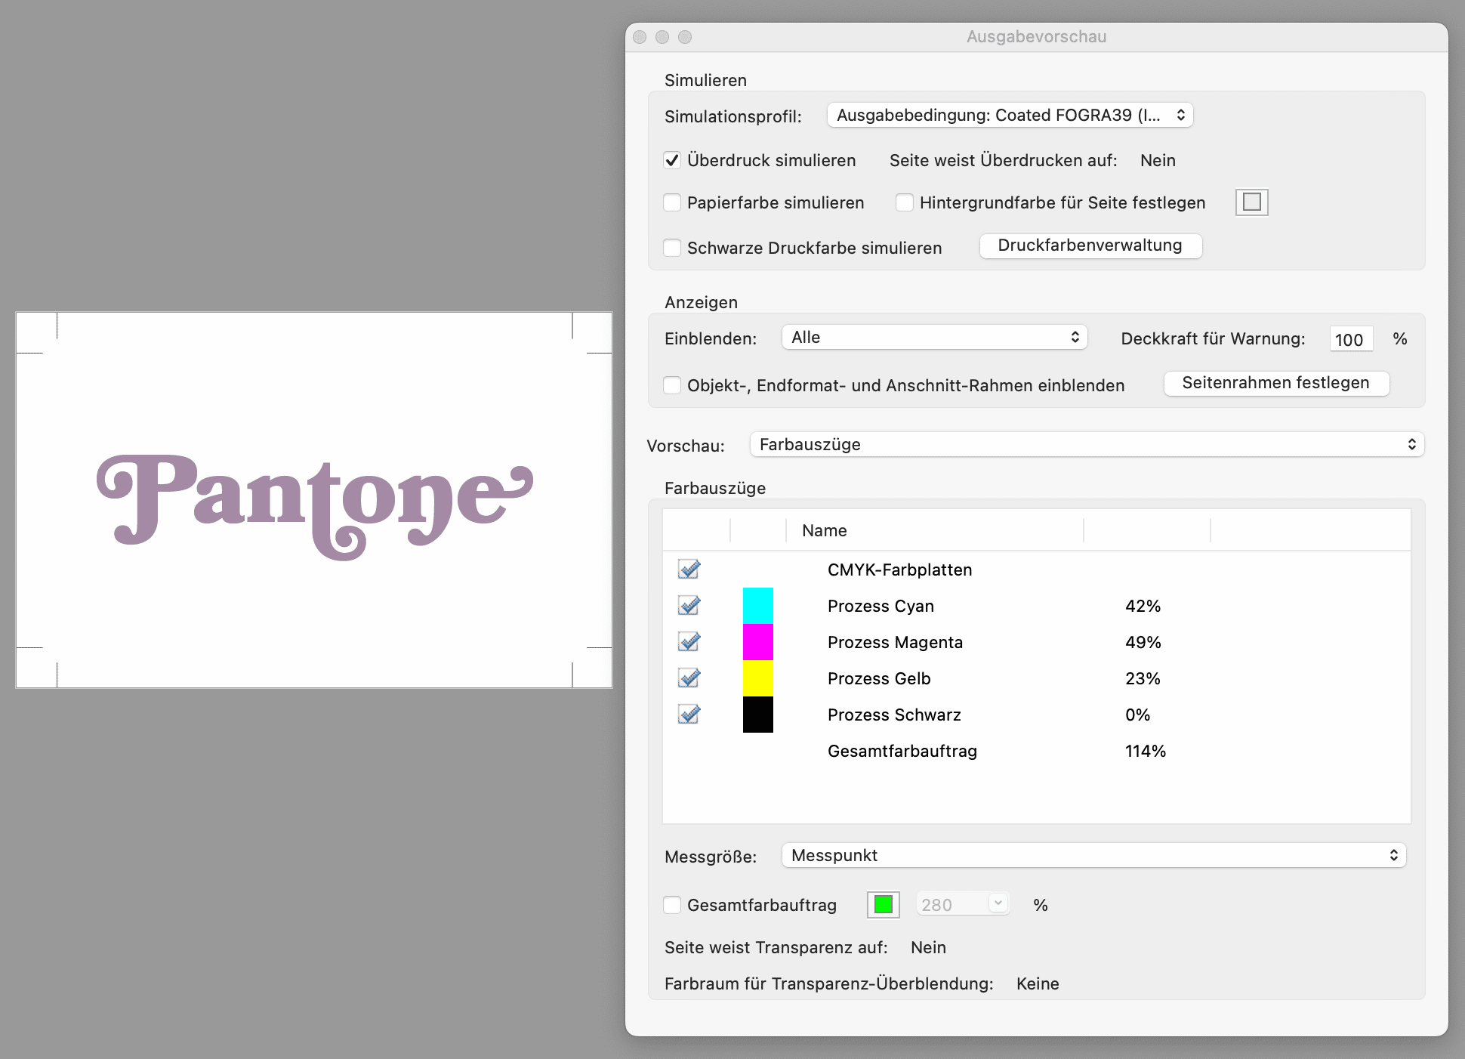Click cyan color swatch in Farbauszüge list

click(x=758, y=606)
